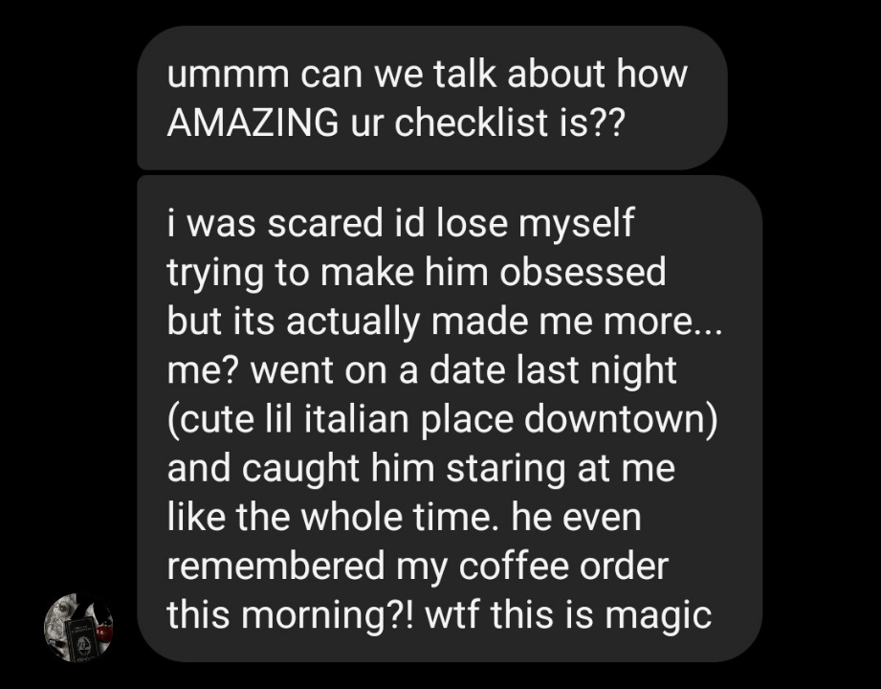The image size is (881, 689).
Task: Select the long 'i was scared' message bubble
Action: 450,419
